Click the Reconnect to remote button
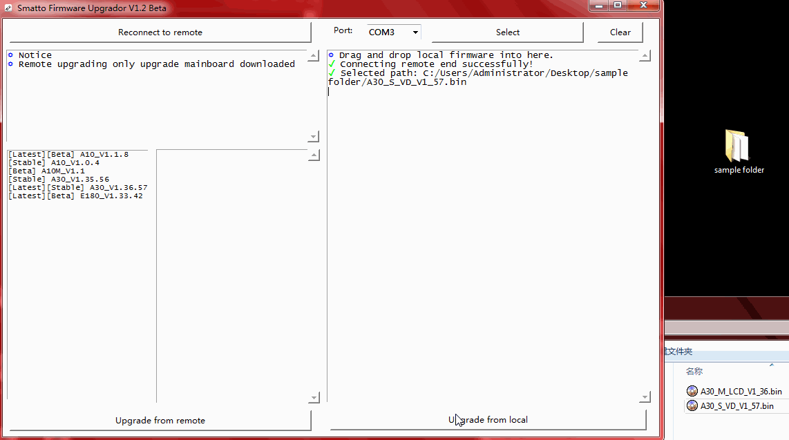The width and height of the screenshot is (789, 440). coord(160,32)
